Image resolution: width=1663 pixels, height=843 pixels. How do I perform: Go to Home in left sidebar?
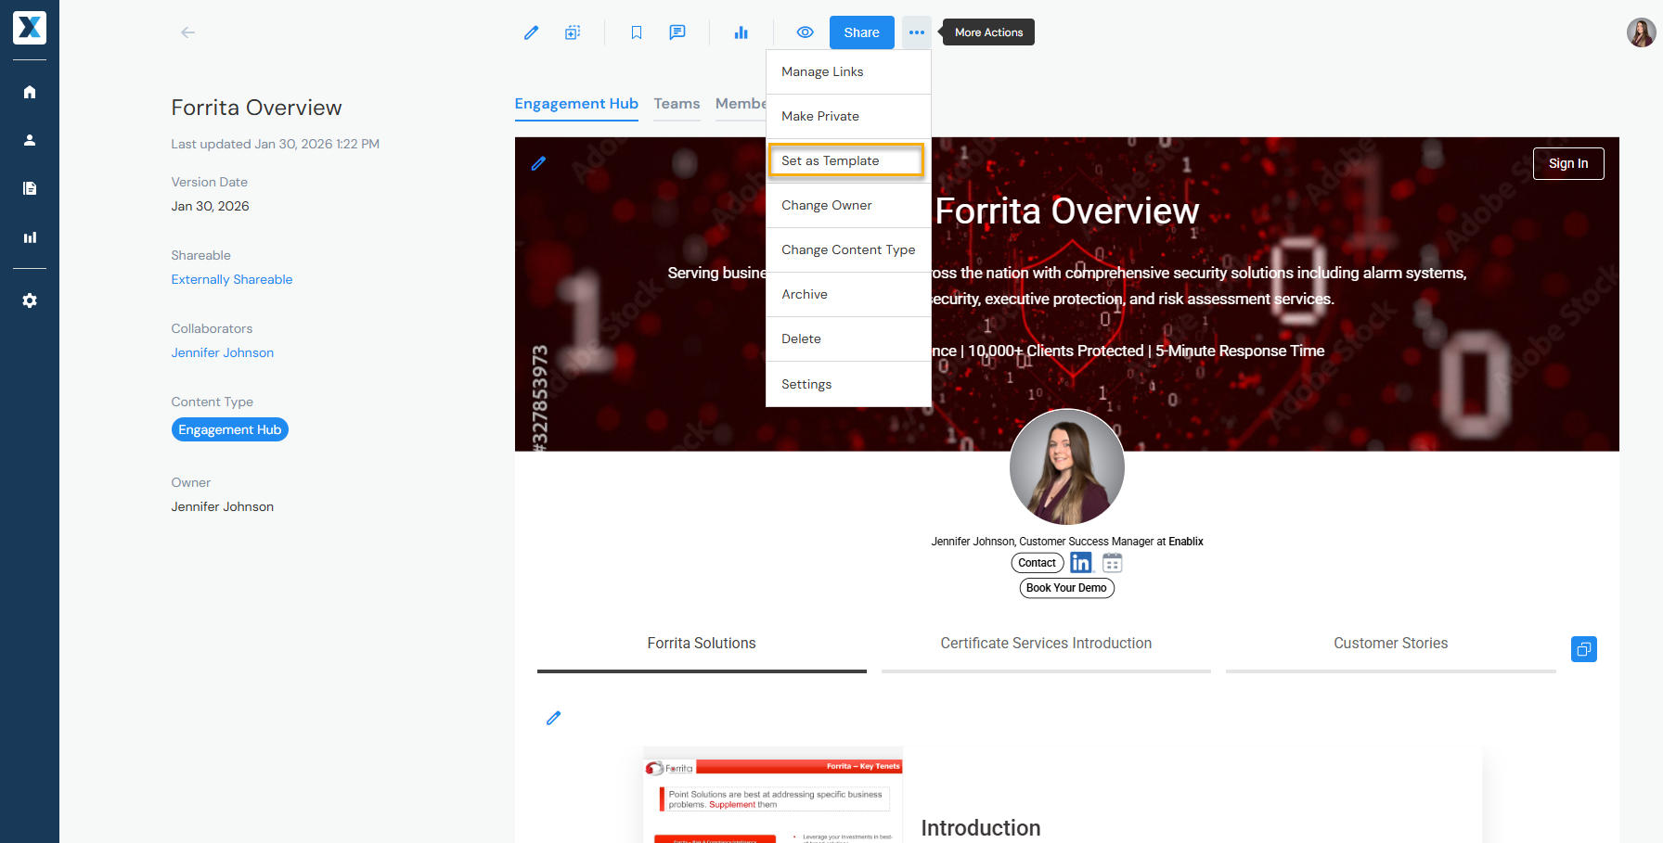click(x=30, y=92)
